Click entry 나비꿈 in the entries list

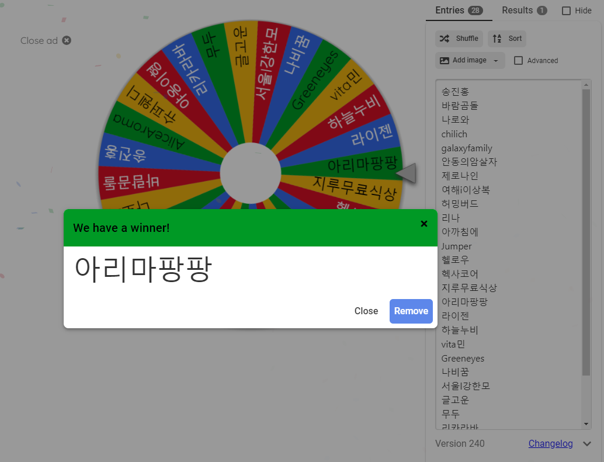tap(455, 372)
